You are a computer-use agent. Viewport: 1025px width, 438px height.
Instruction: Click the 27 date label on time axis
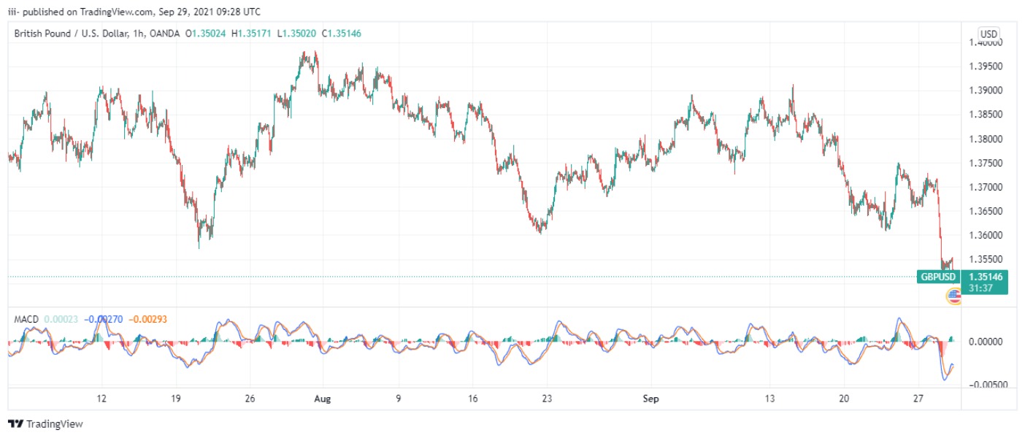tap(918, 399)
